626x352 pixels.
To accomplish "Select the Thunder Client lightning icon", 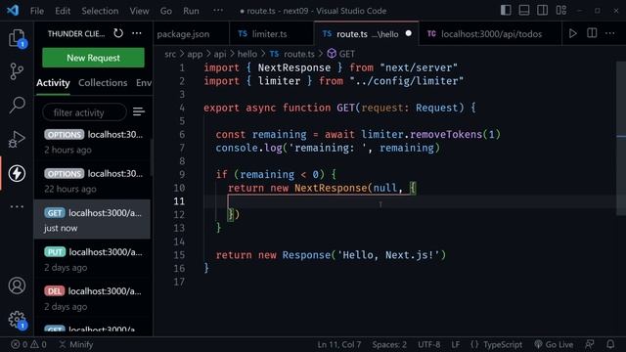I will (17, 173).
